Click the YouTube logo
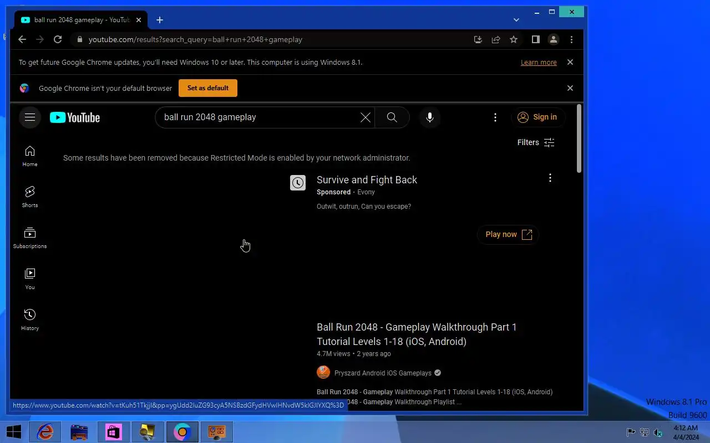The height and width of the screenshot is (443, 710). pos(75,117)
